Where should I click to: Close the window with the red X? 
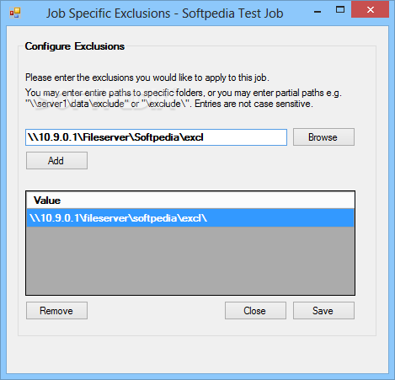click(x=370, y=10)
